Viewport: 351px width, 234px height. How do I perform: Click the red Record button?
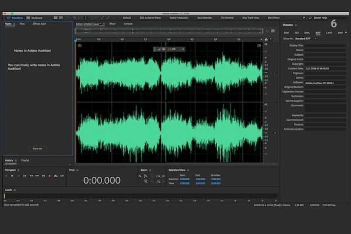(x=50, y=176)
